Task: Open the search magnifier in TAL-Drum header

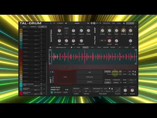Action: tap(51, 23)
